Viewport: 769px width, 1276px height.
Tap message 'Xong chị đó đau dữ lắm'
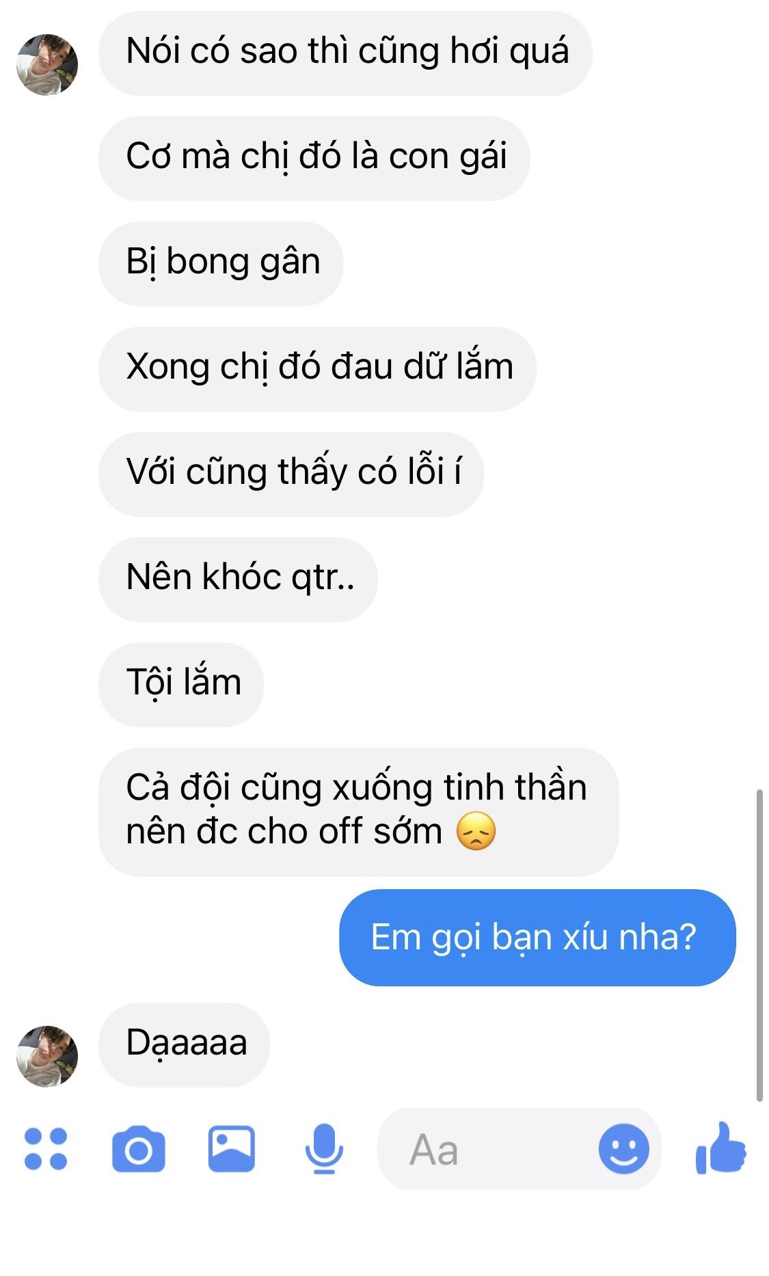[x=318, y=368]
